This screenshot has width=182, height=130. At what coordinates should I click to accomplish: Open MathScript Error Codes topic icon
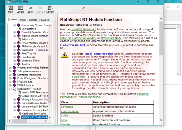tap(19, 113)
